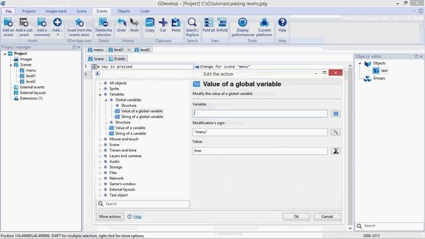Click the Objects folder icon in Objects' editor
This screenshot has width=425, height=239.
pyautogui.click(x=367, y=64)
